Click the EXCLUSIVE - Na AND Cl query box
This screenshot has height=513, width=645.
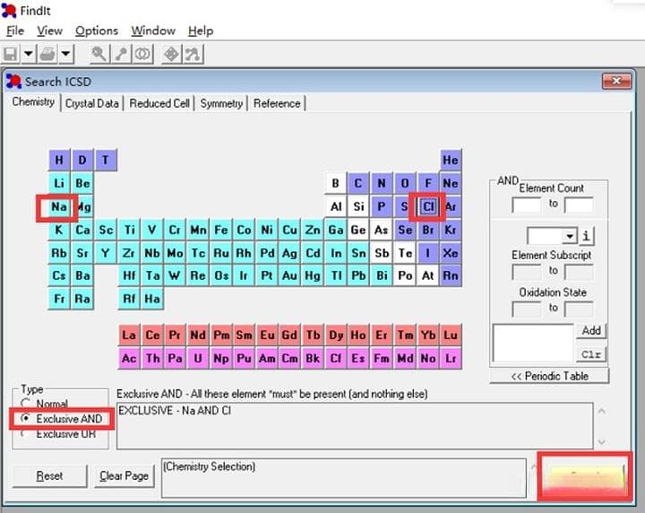355,426
